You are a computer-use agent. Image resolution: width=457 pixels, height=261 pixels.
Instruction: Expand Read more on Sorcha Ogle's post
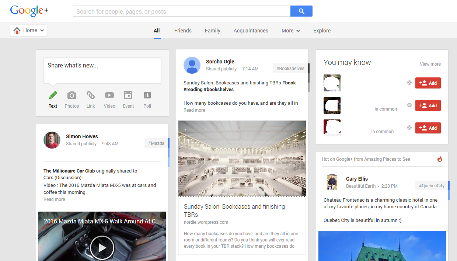(x=194, y=110)
